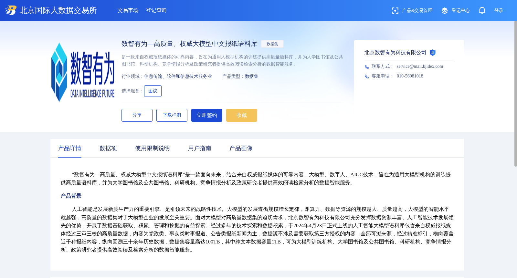Open 产品&交易管理 in the header
Viewport: 517px width, 278px height.
pyautogui.click(x=417, y=11)
